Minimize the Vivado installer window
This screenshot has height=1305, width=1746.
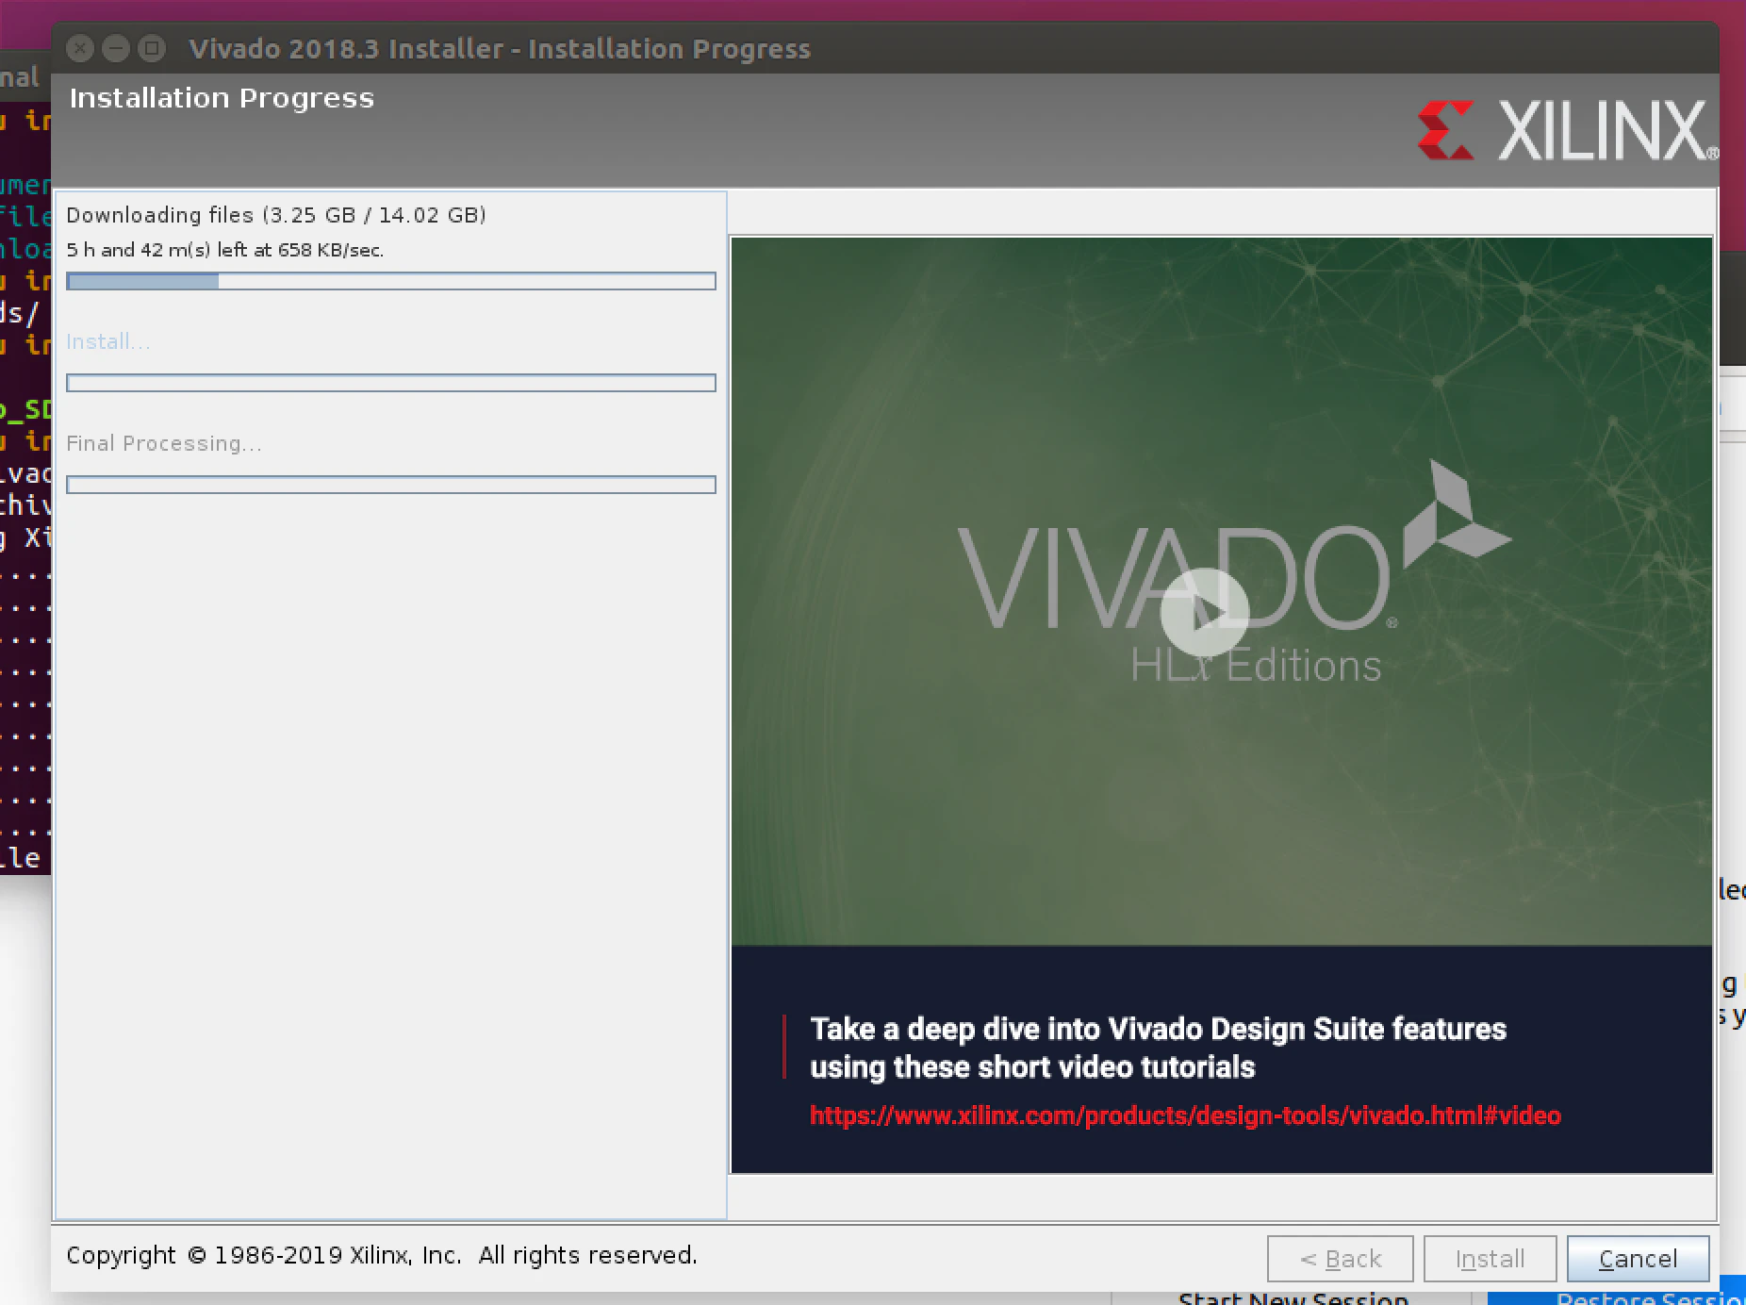116,48
